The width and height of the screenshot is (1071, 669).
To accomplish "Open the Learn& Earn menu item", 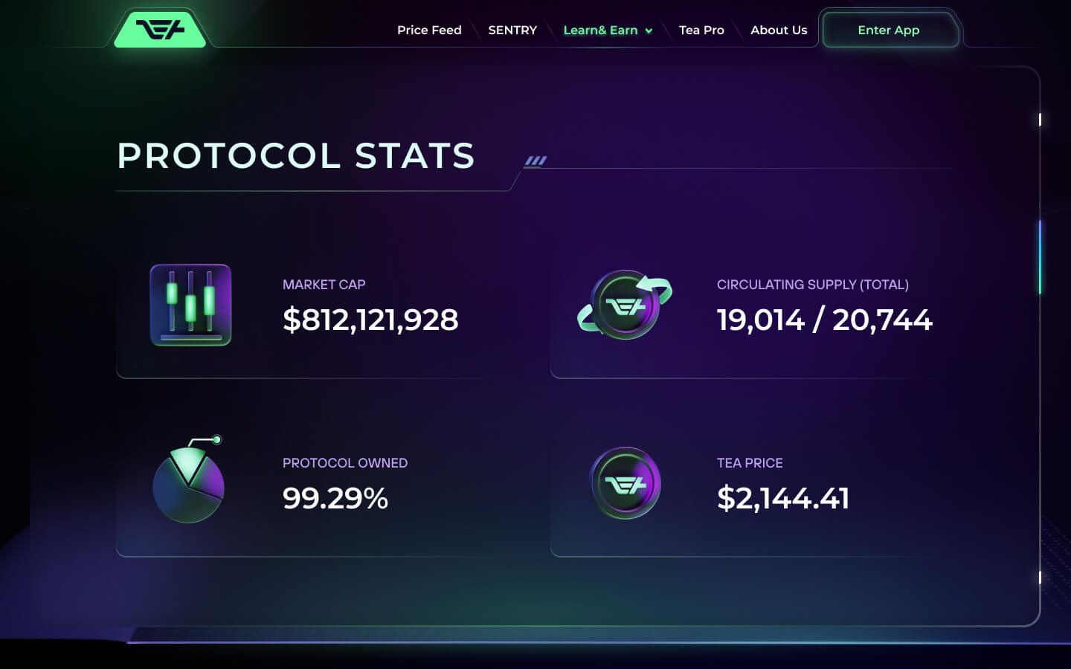I will 599,30.
